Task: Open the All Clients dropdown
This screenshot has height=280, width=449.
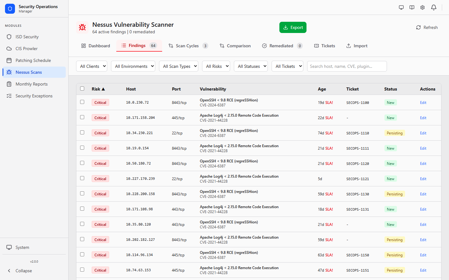Action: (x=92, y=66)
